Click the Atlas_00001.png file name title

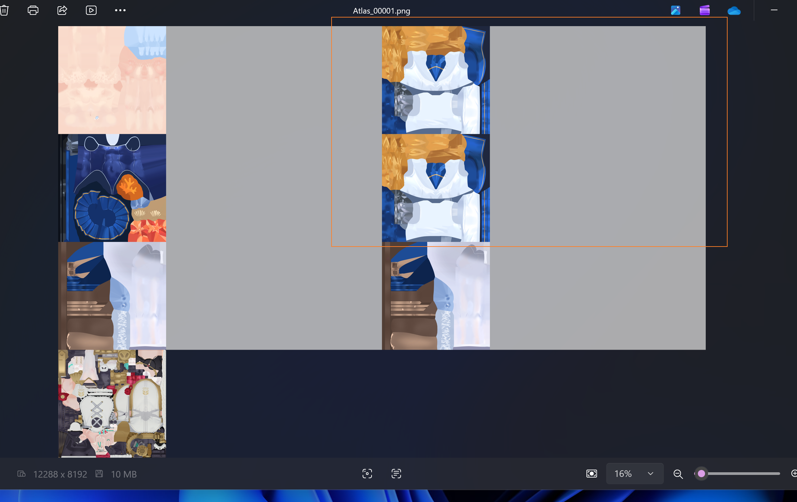(381, 11)
